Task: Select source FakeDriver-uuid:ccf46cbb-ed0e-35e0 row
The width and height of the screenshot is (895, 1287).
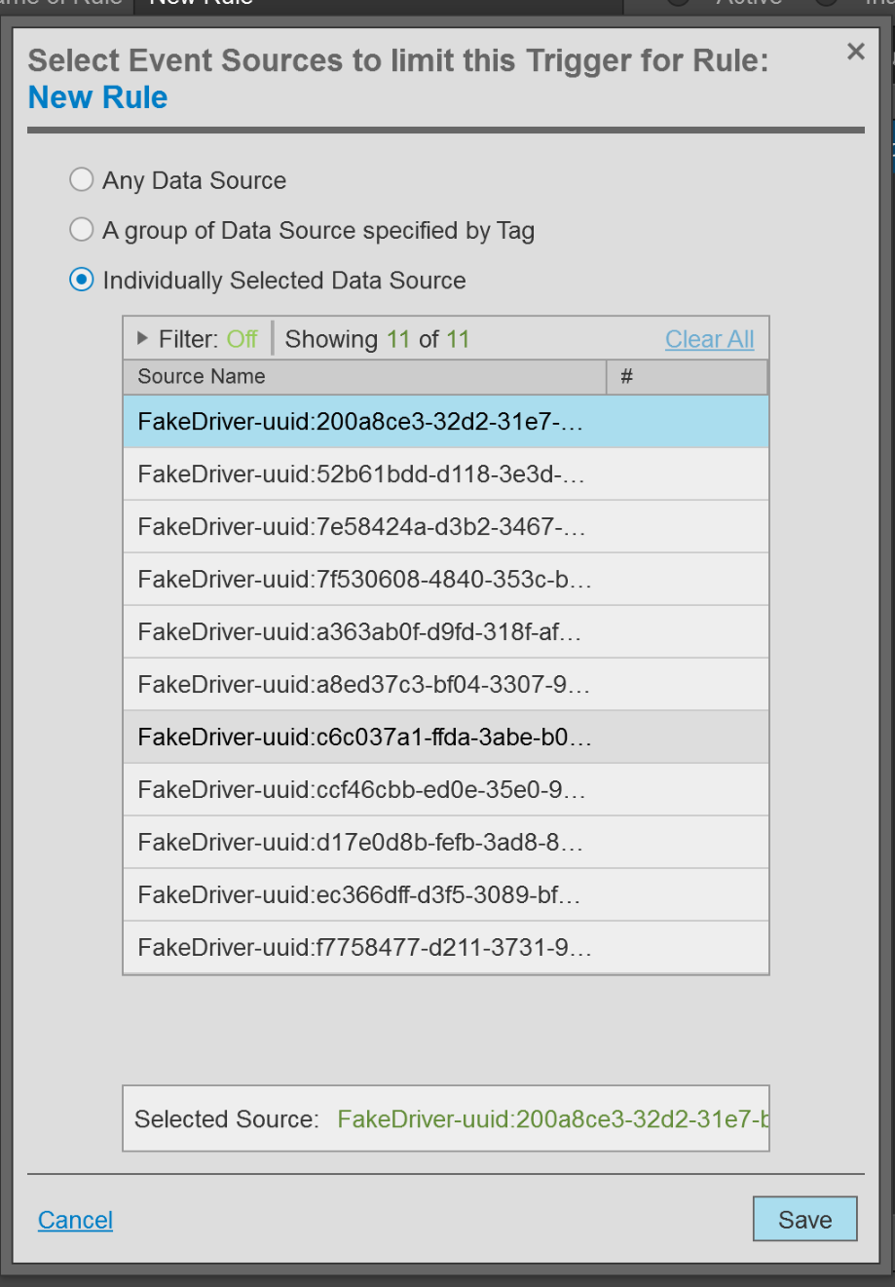Action: (x=446, y=790)
